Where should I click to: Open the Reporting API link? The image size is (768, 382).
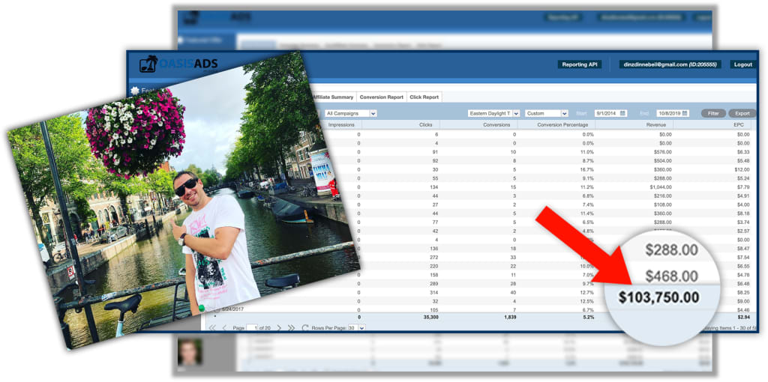(580, 64)
